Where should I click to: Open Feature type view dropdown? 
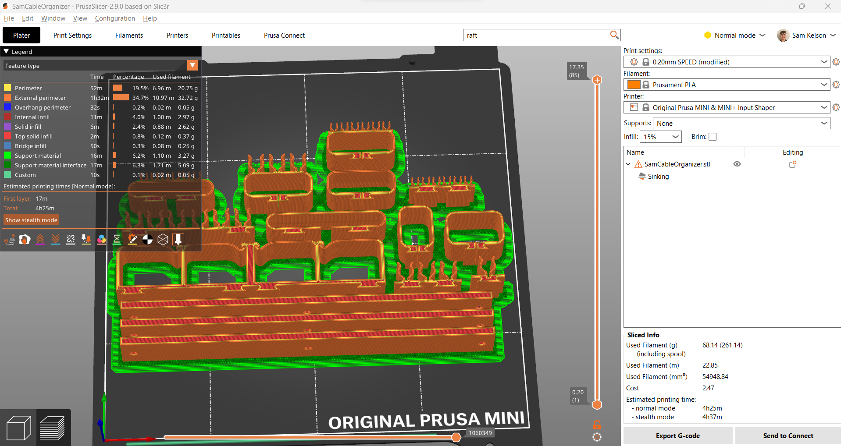[x=192, y=65]
